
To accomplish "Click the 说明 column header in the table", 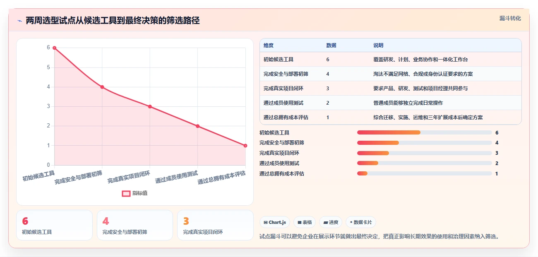I will coord(378,46).
